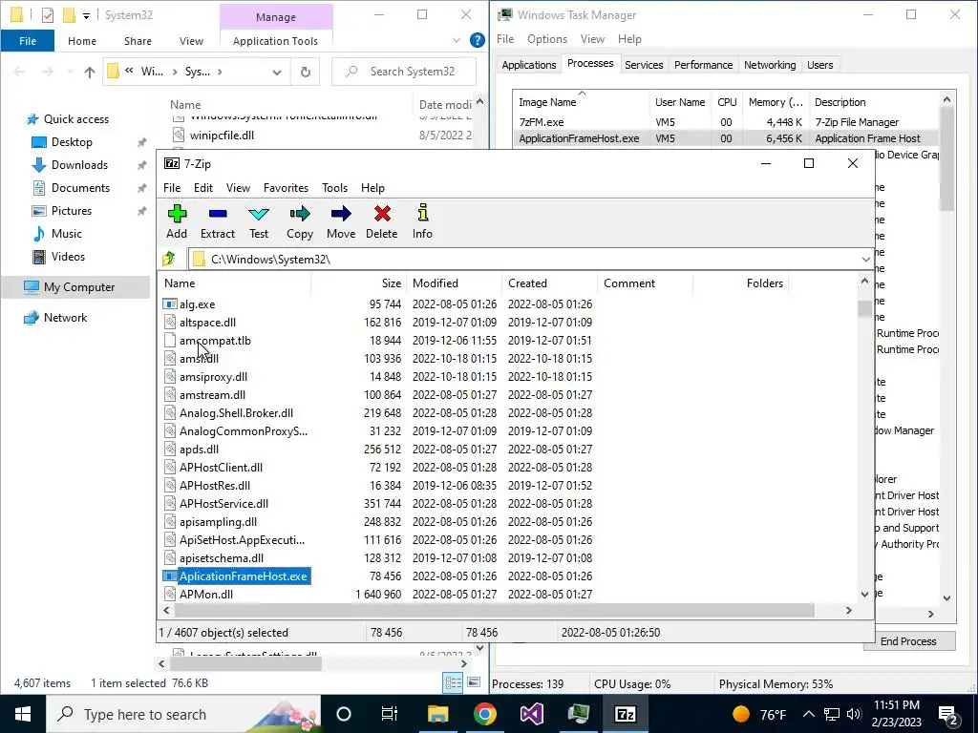Screen dimensions: 978x733
Task: Open Quick access in Explorer sidebar
Action: [x=68, y=119]
